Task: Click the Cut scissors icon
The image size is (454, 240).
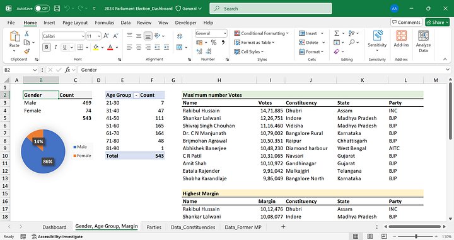Action: (x=26, y=33)
